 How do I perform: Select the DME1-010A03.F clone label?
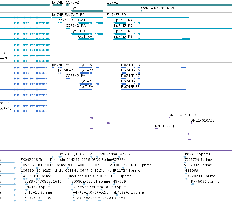click(x=204, y=120)
